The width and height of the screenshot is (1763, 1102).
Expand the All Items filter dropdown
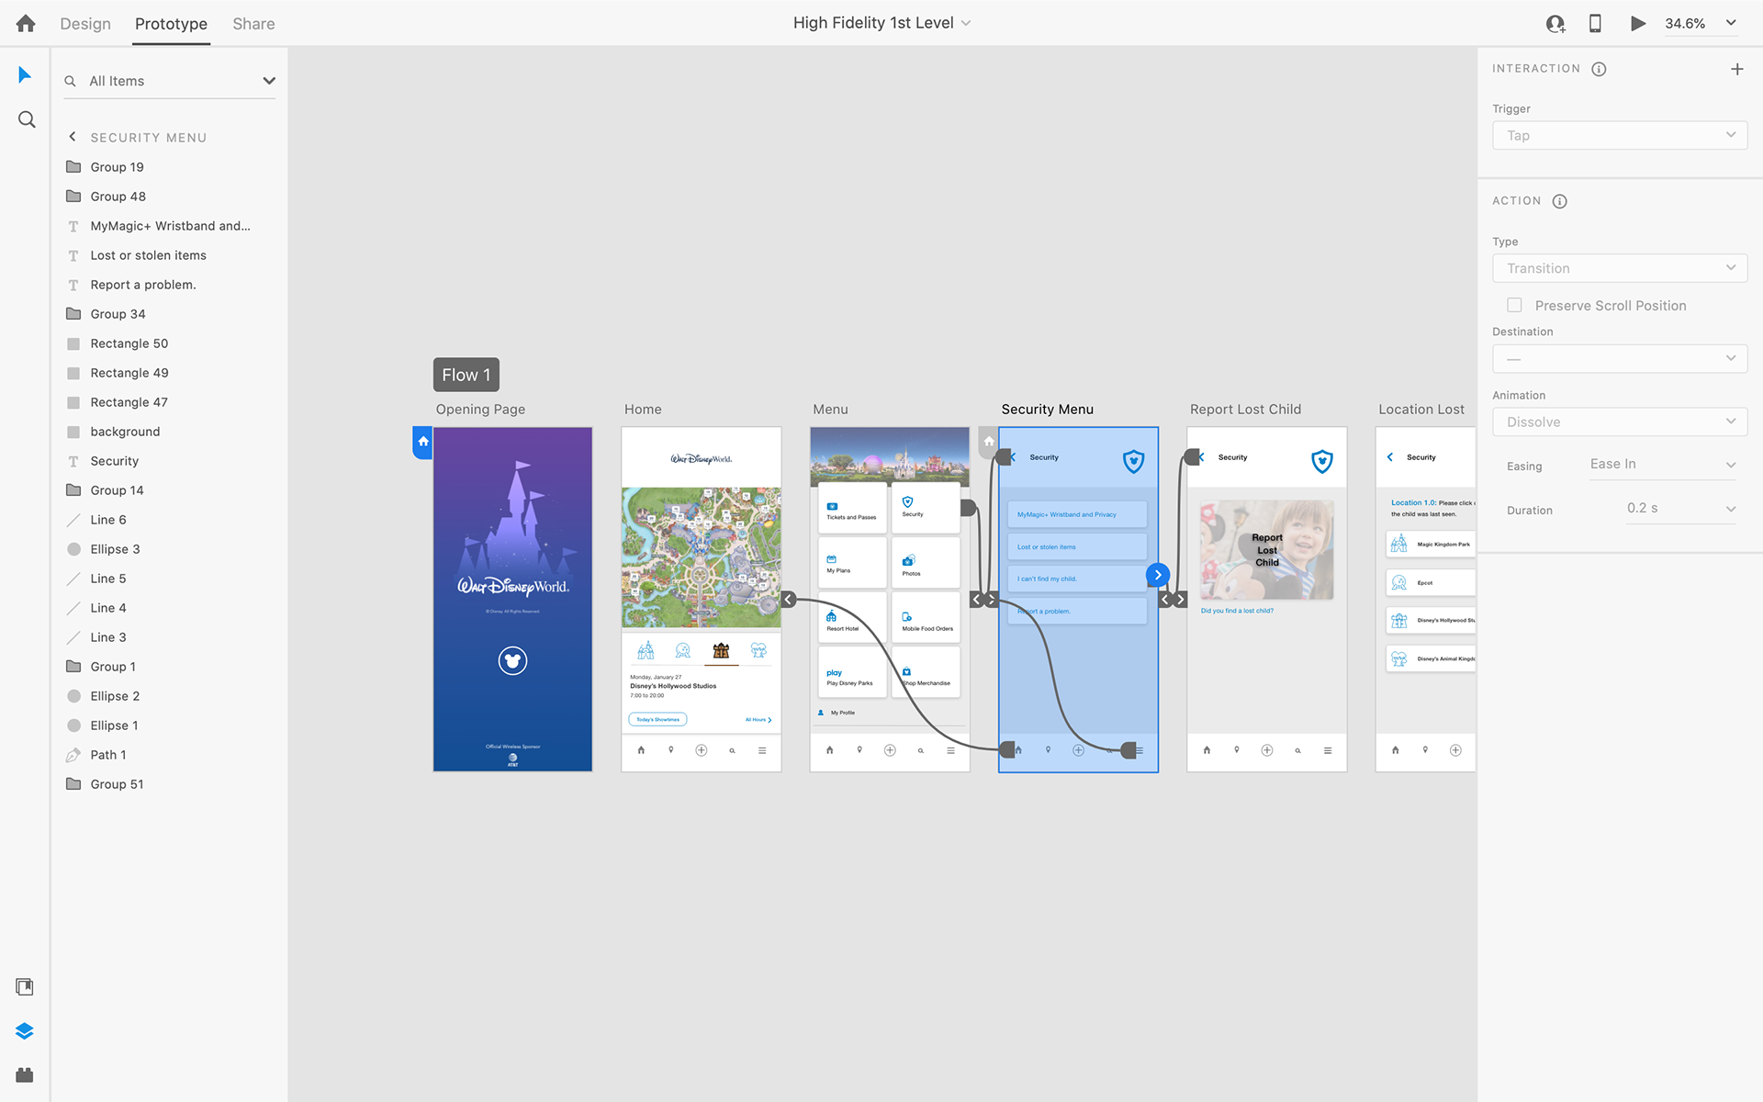click(x=269, y=81)
